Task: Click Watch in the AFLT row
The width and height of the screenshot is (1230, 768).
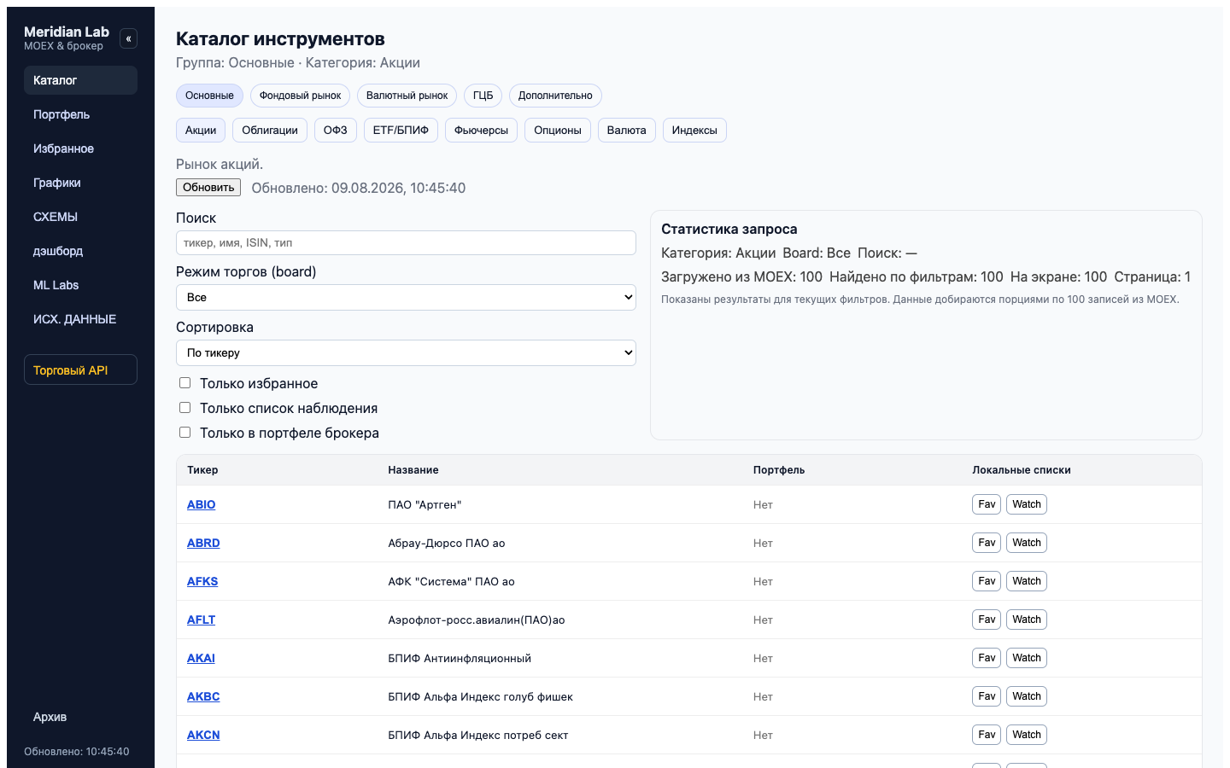Action: 1027,620
